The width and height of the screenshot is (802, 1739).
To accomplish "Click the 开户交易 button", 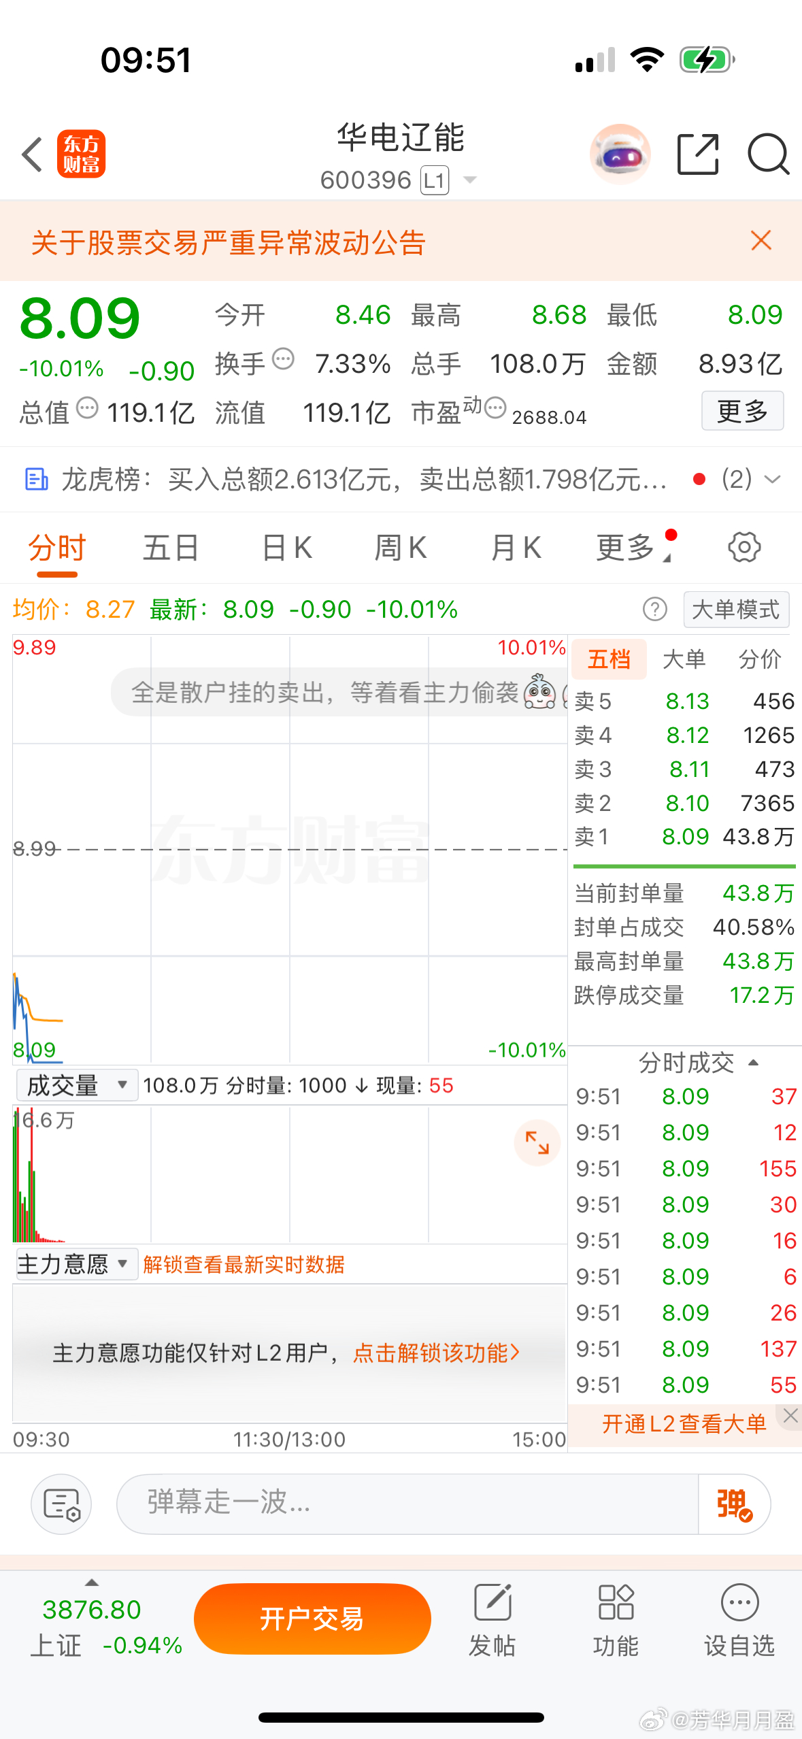I will (312, 1619).
